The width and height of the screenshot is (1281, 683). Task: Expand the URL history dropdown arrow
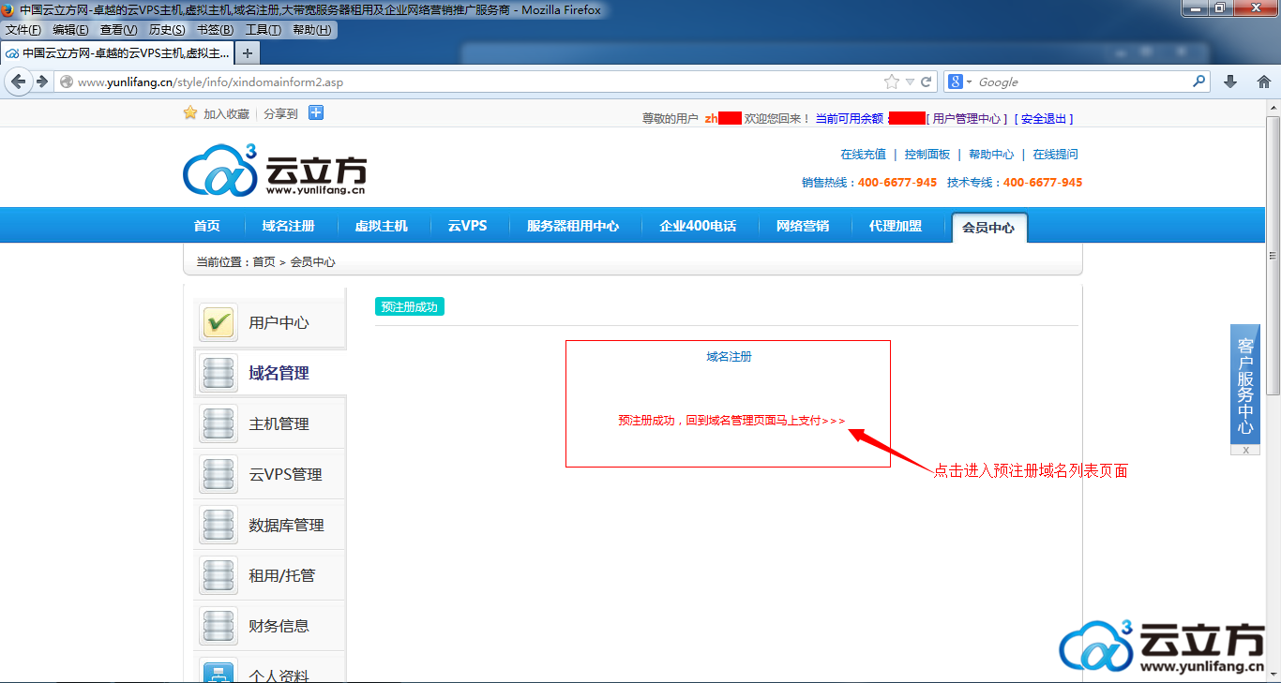tap(910, 82)
